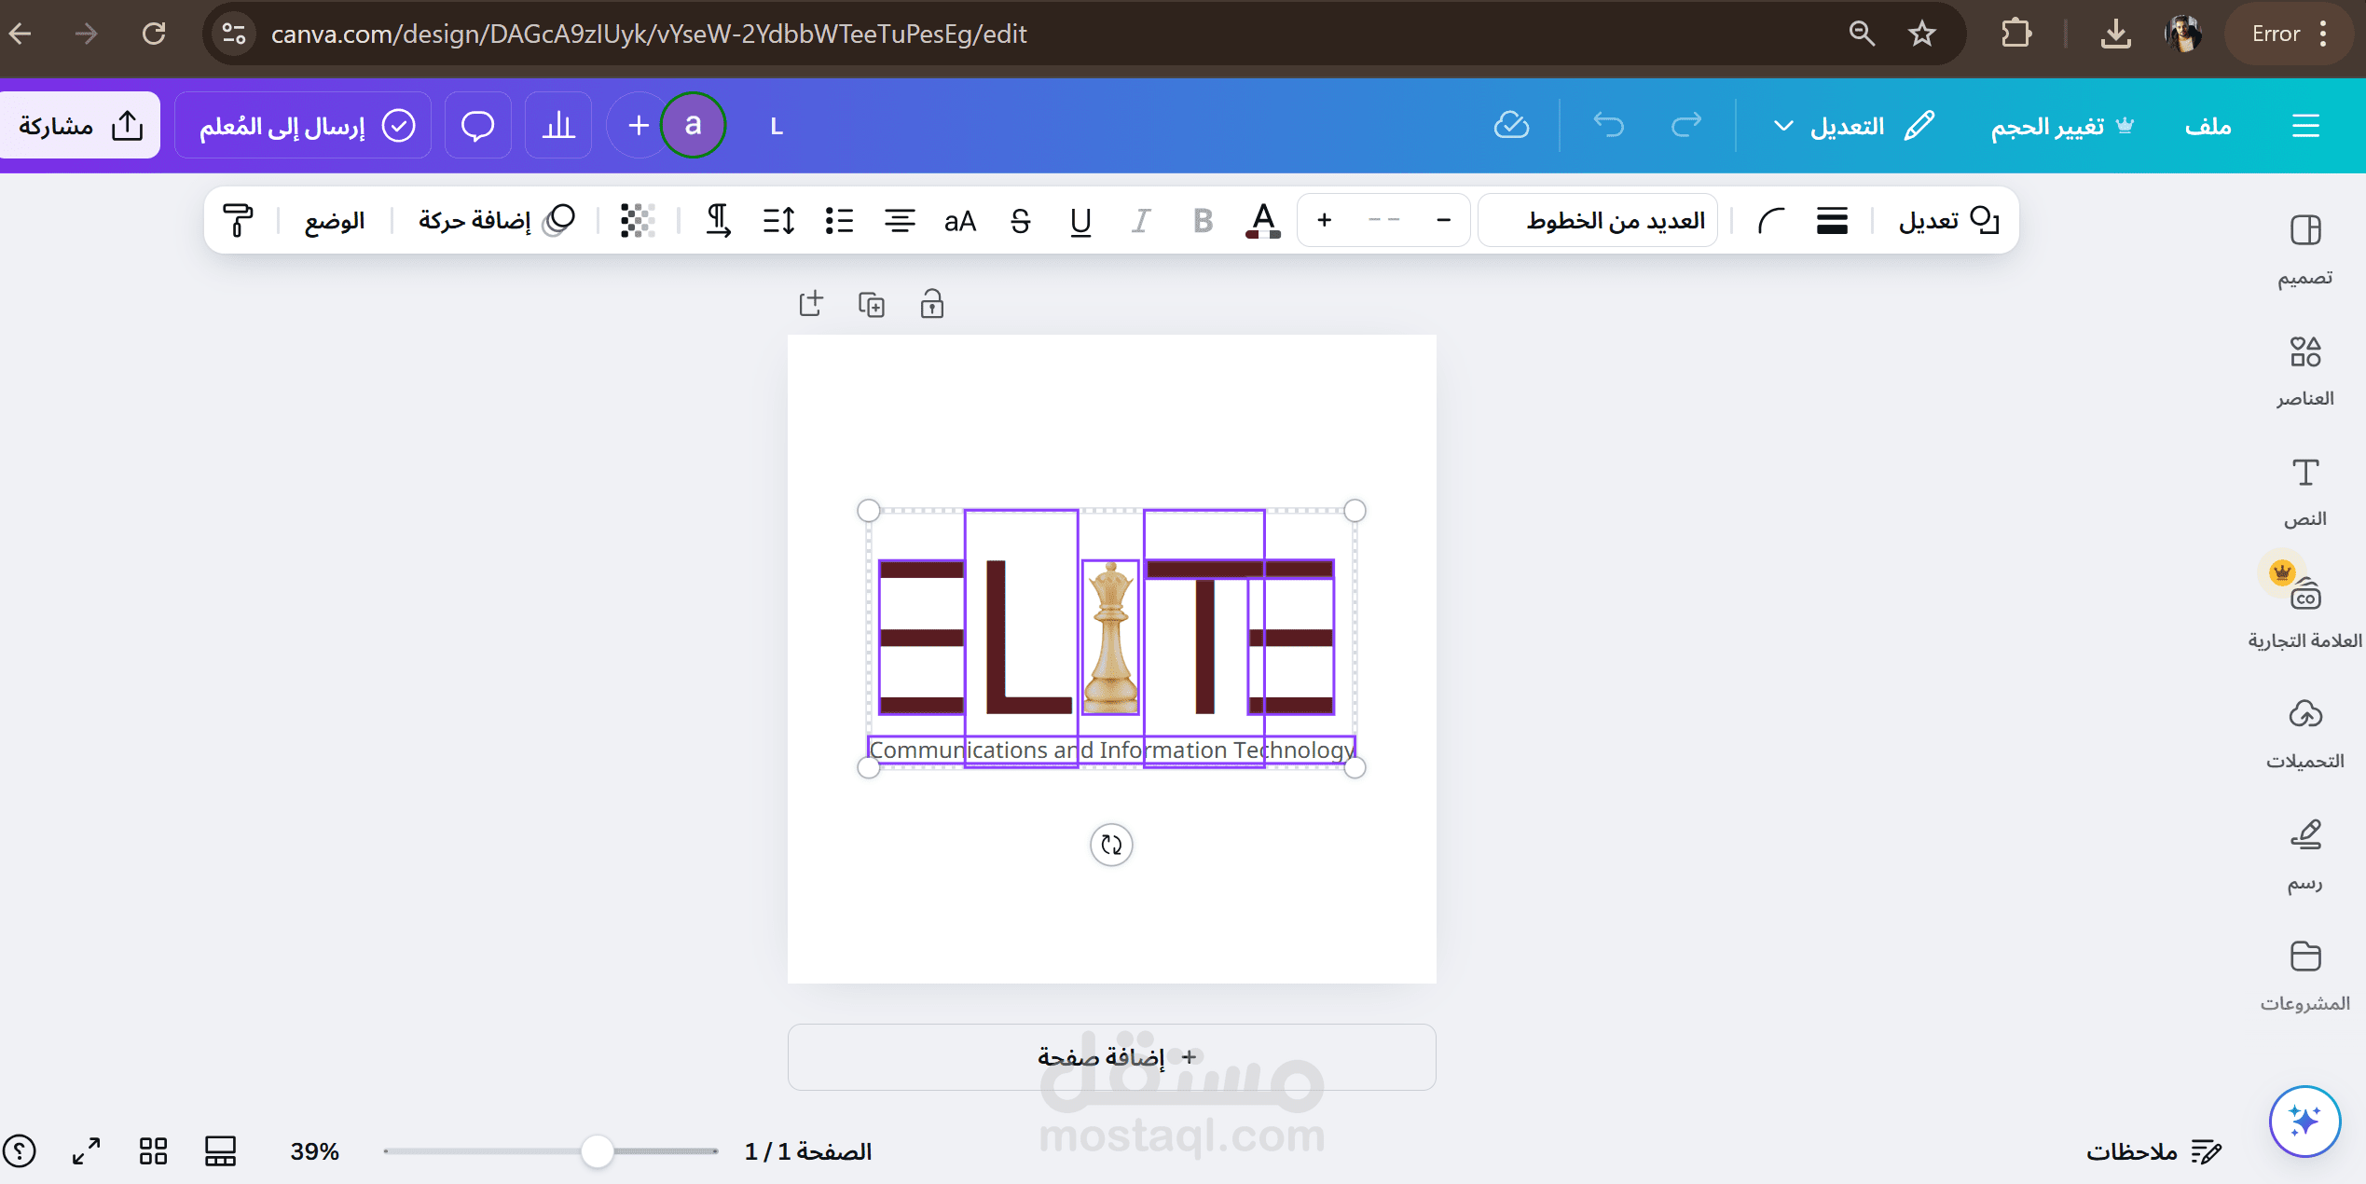
Task: Open the Canva Assistant sparkle button
Action: (x=2304, y=1121)
